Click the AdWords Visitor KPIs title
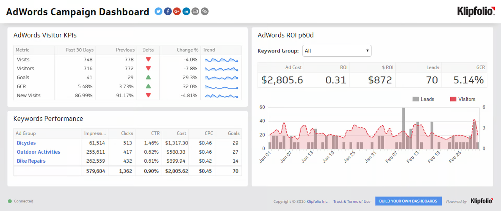The height and width of the screenshot is (211, 501). [x=45, y=35]
